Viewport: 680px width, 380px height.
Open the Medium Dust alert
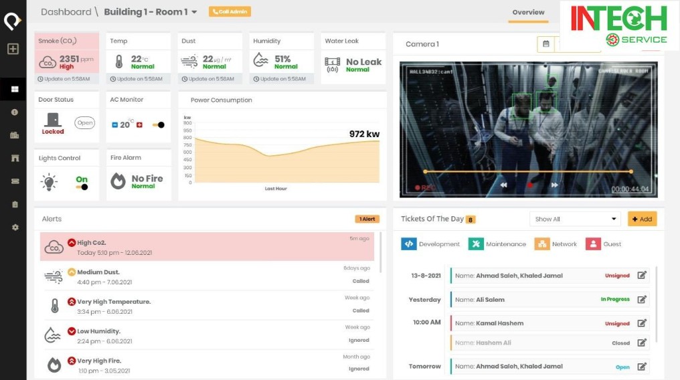207,276
